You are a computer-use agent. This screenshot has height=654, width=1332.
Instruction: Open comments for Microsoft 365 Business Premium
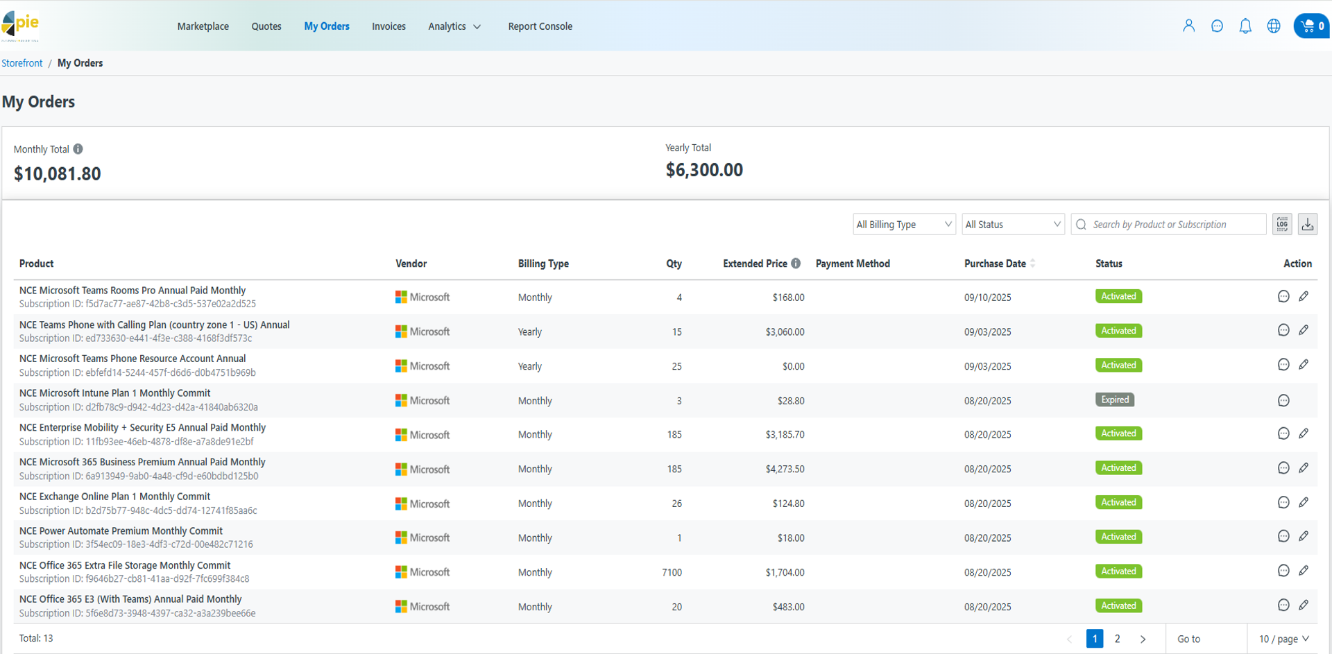click(1283, 469)
